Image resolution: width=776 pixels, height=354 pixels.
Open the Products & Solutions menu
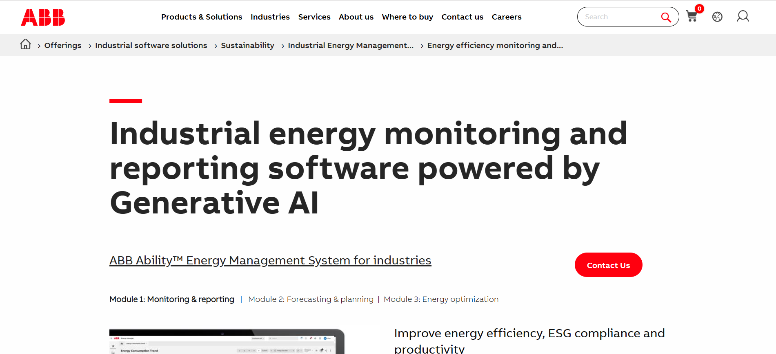202,17
